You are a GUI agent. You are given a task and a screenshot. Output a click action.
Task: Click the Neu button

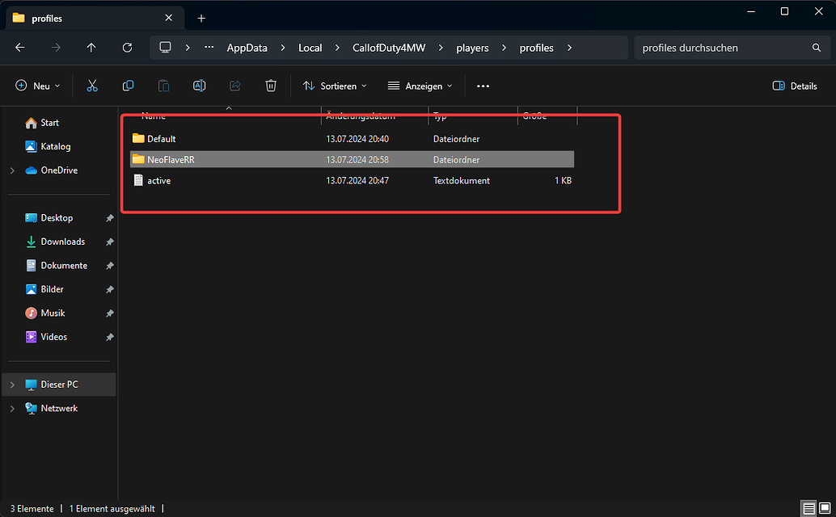(38, 86)
